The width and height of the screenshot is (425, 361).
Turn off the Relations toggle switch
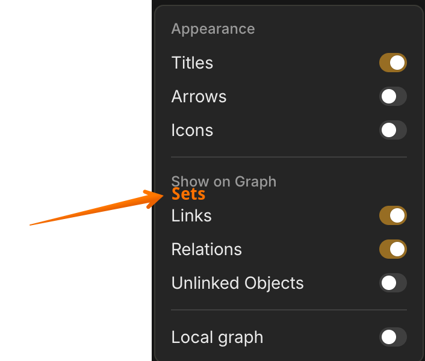click(x=392, y=249)
